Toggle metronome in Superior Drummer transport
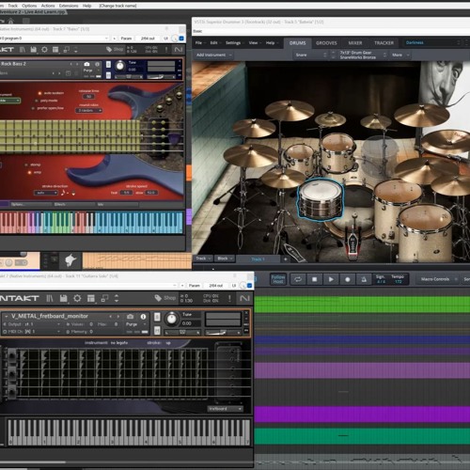This screenshot has width=470, height=470. (364, 279)
